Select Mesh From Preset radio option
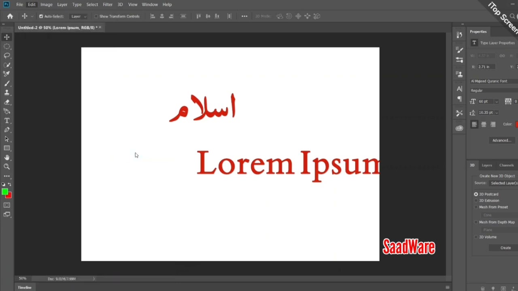This screenshot has width=518, height=291. (476, 207)
